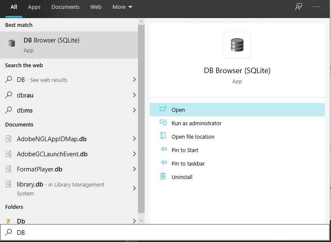Image resolution: width=331 pixels, height=242 pixels.
Task: Click the search box containing DB
Action: click(x=164, y=232)
